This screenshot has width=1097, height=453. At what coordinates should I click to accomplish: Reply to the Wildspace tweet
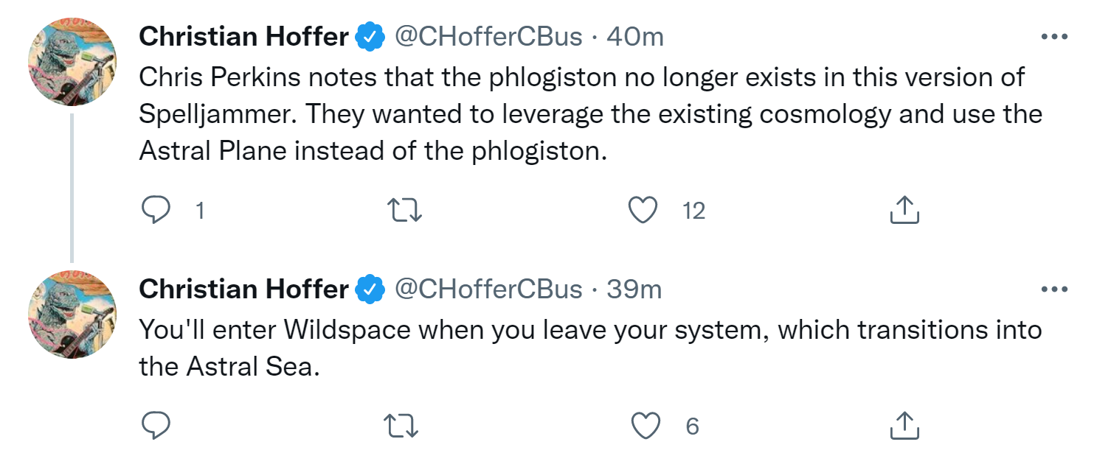(156, 426)
